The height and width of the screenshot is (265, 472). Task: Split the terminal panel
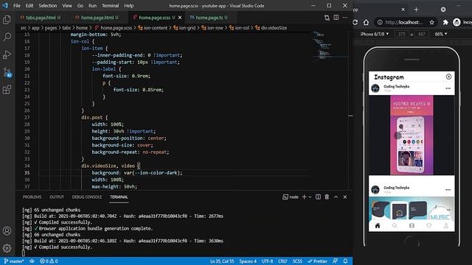pos(318,197)
